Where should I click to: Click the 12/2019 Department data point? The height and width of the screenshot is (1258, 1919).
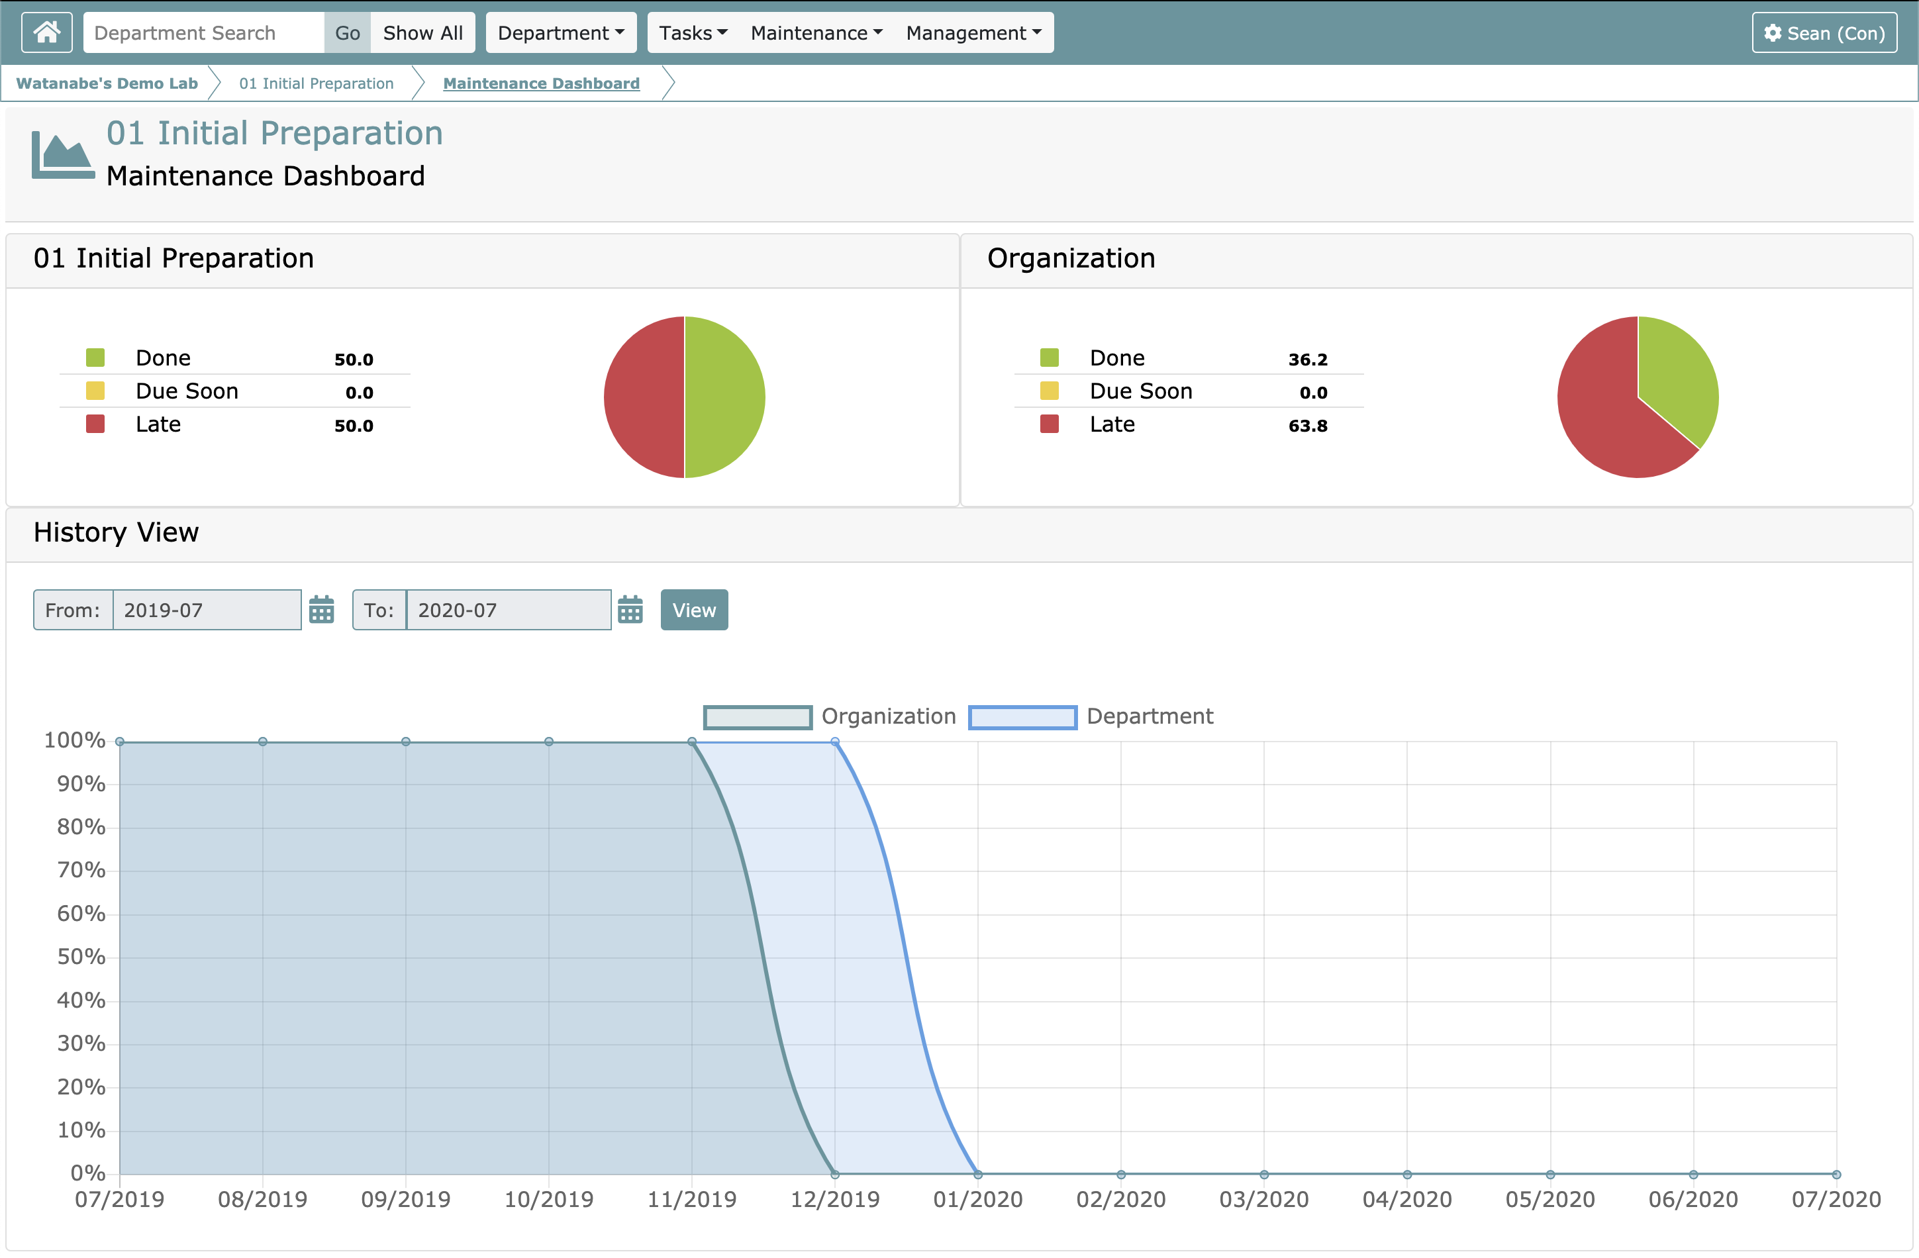tap(834, 741)
